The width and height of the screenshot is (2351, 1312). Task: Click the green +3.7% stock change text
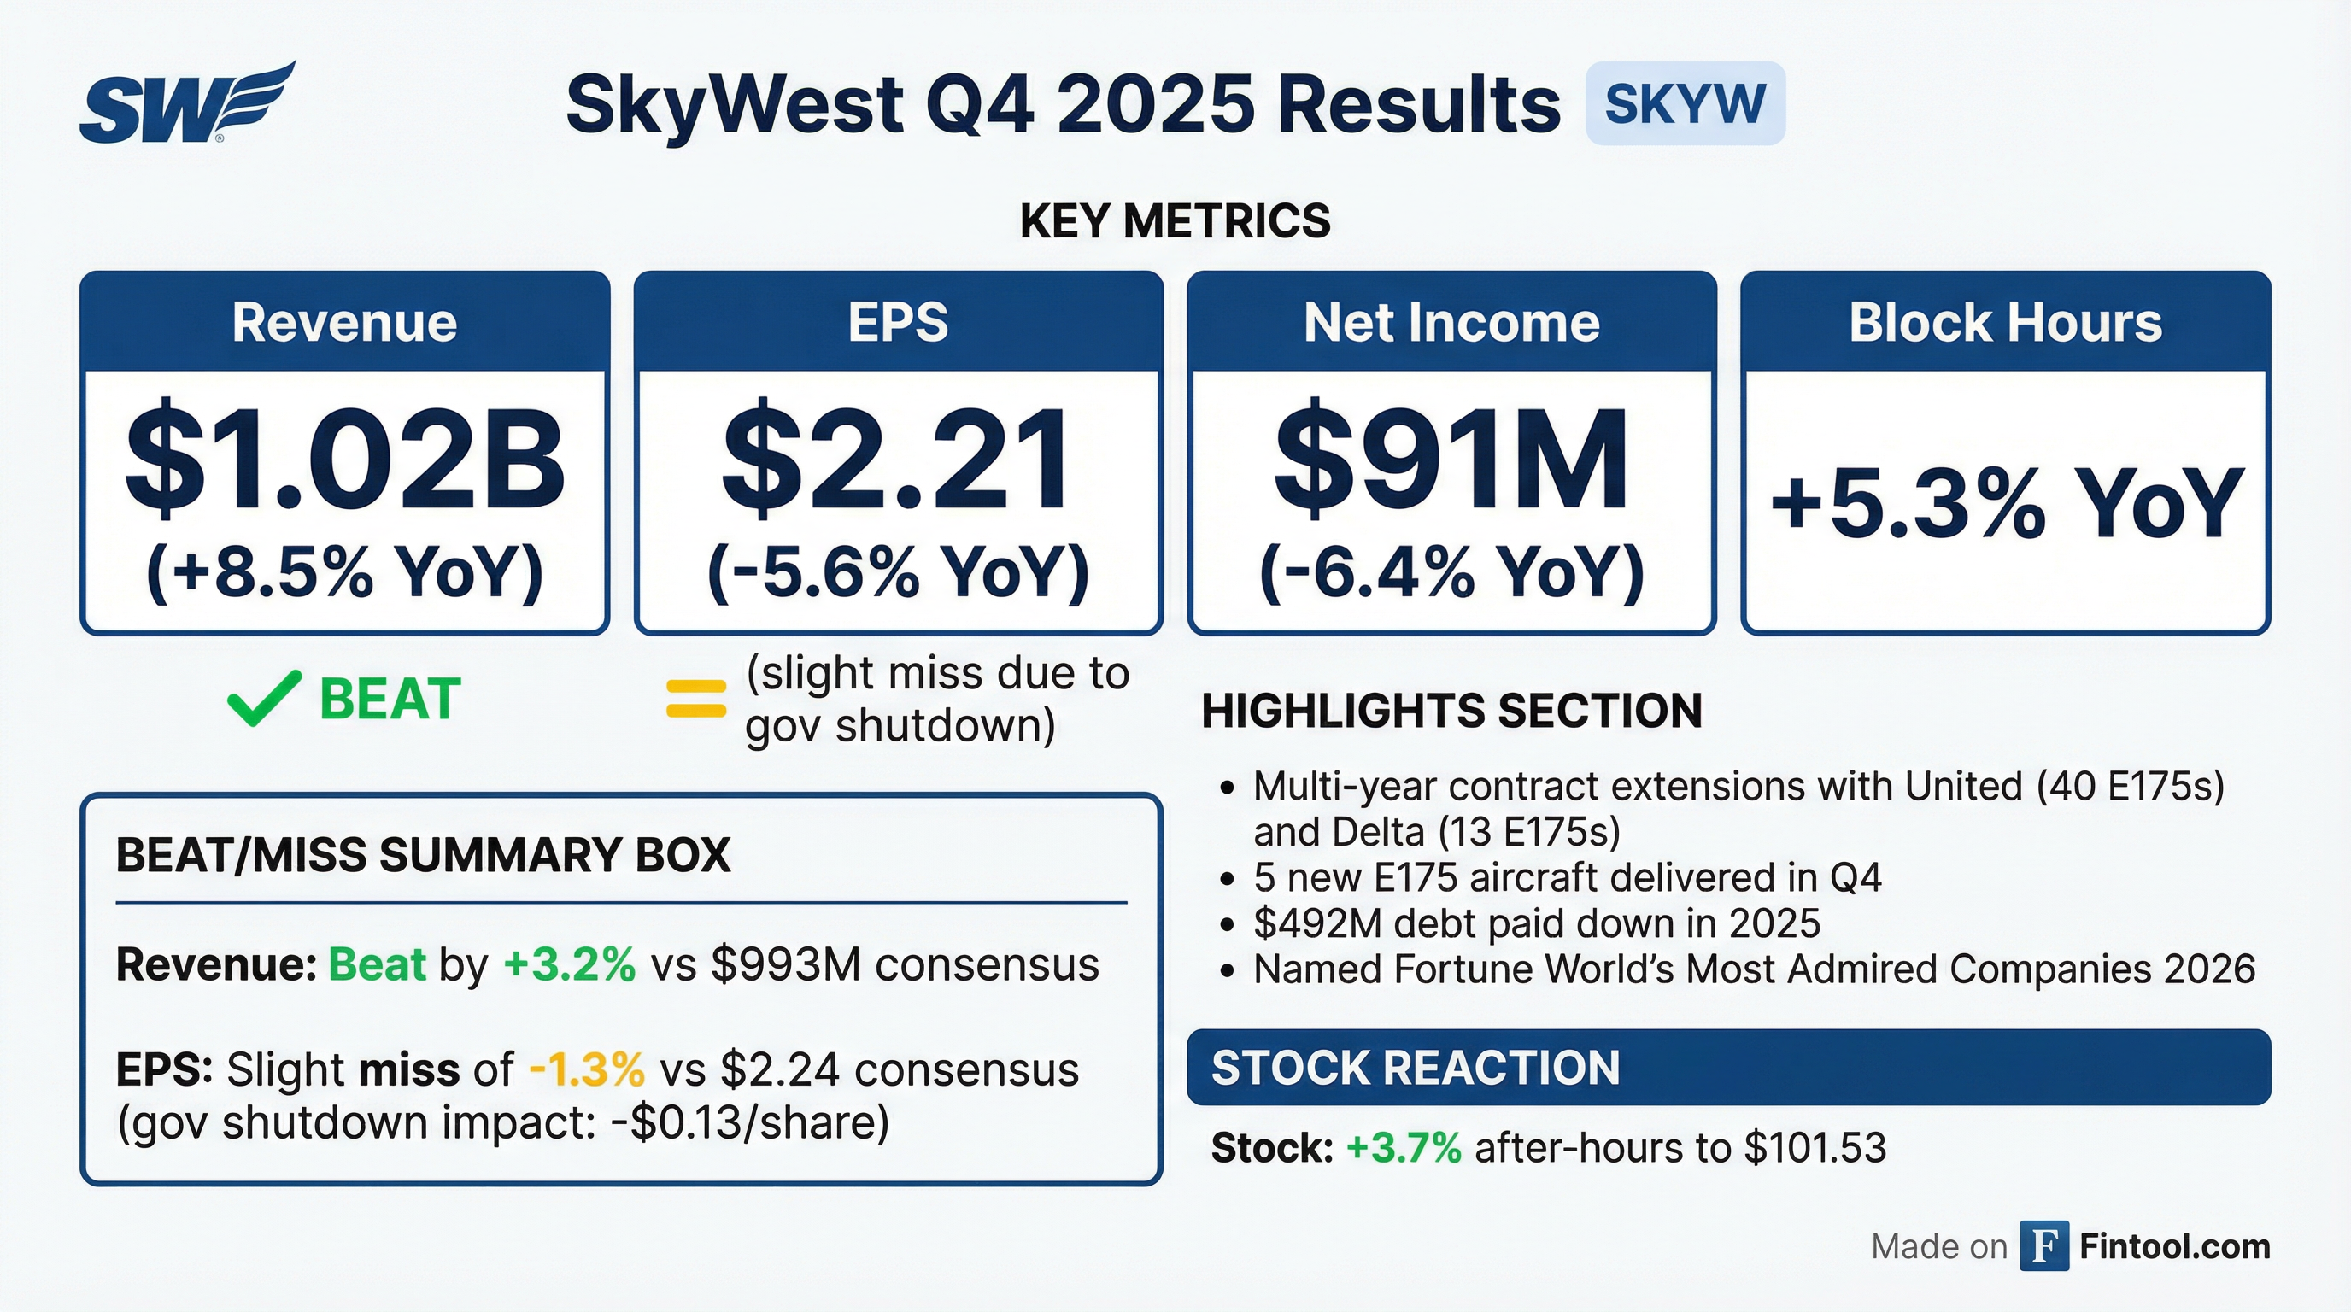point(1404,1148)
